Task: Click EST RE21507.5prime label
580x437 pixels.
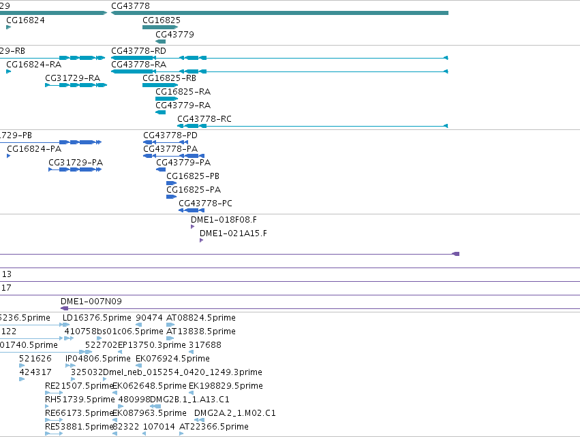Action: click(x=79, y=386)
